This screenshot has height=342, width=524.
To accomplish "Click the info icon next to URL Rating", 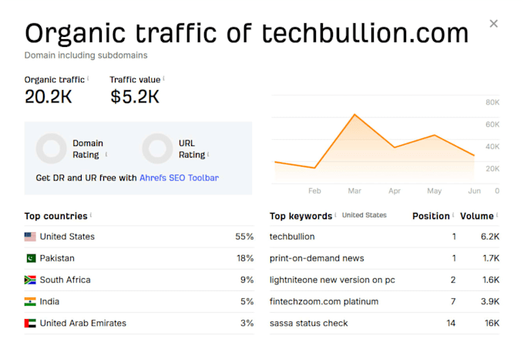I will point(208,154).
